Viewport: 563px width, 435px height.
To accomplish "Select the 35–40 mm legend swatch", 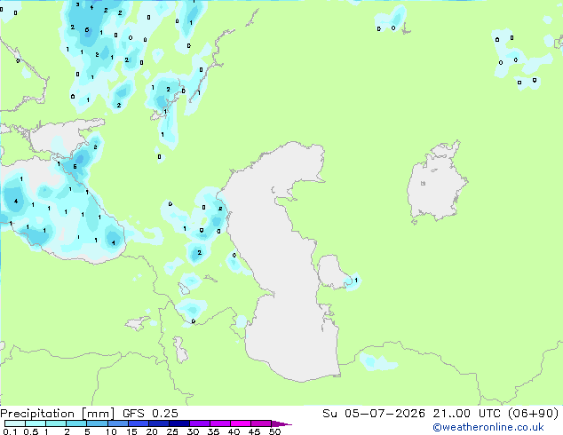I will click(219, 423).
